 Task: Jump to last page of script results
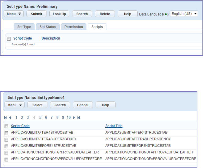[79, 118]
